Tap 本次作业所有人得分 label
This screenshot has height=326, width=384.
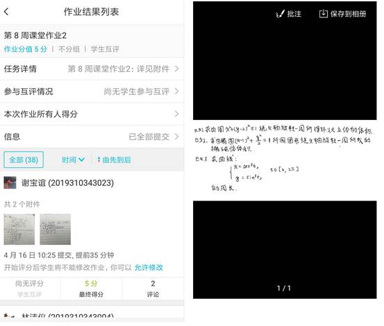pyautogui.click(x=41, y=114)
